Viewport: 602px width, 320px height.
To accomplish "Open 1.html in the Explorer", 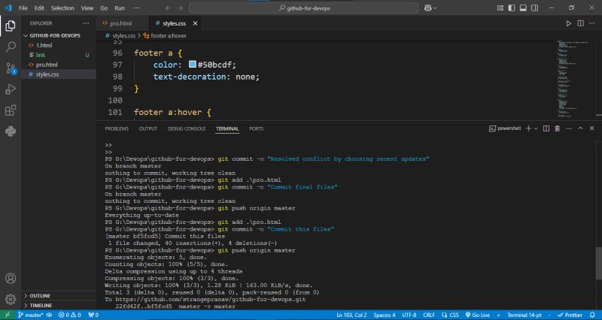I will [x=44, y=45].
